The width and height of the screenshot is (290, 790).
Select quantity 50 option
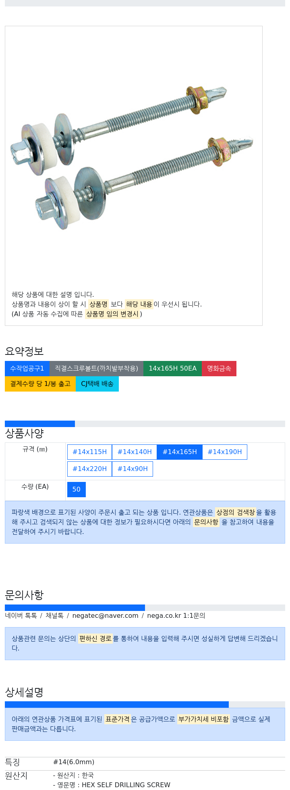[x=77, y=490]
